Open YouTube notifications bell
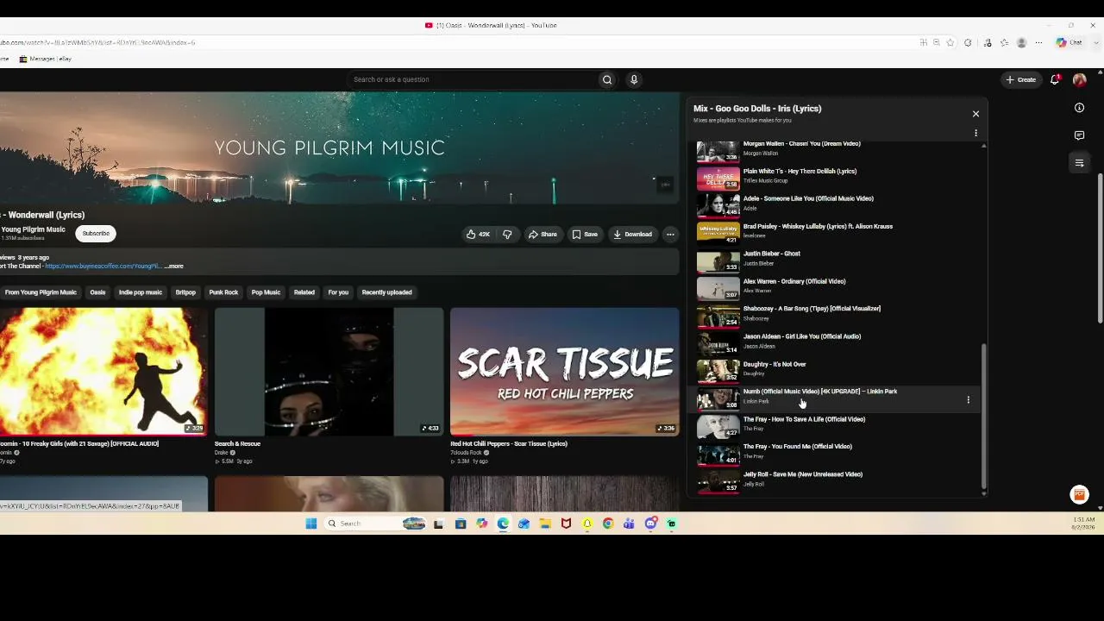This screenshot has width=1104, height=621. [1055, 79]
